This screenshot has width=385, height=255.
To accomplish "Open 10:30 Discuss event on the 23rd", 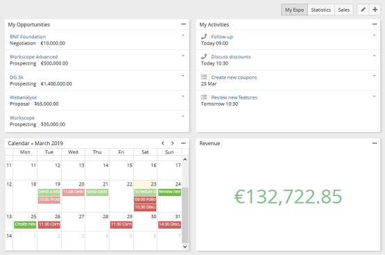I will pyautogui.click(x=145, y=207).
